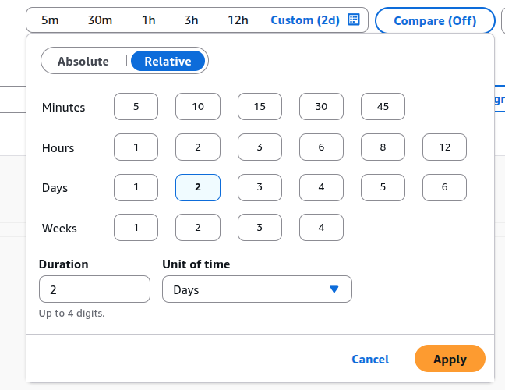This screenshot has height=390, width=505.
Task: Expand the Days unit combo box
Action: click(257, 289)
